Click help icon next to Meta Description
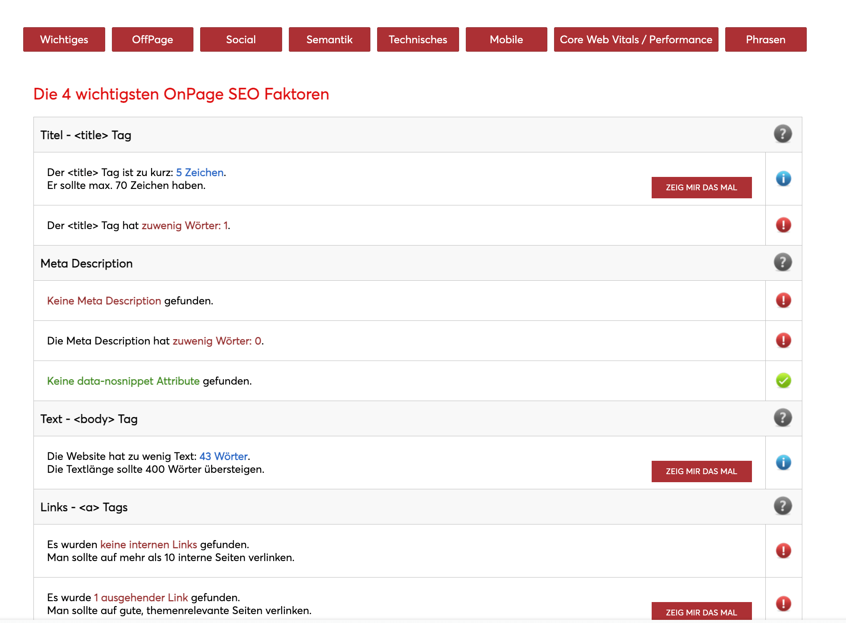The width and height of the screenshot is (846, 623). tap(783, 262)
